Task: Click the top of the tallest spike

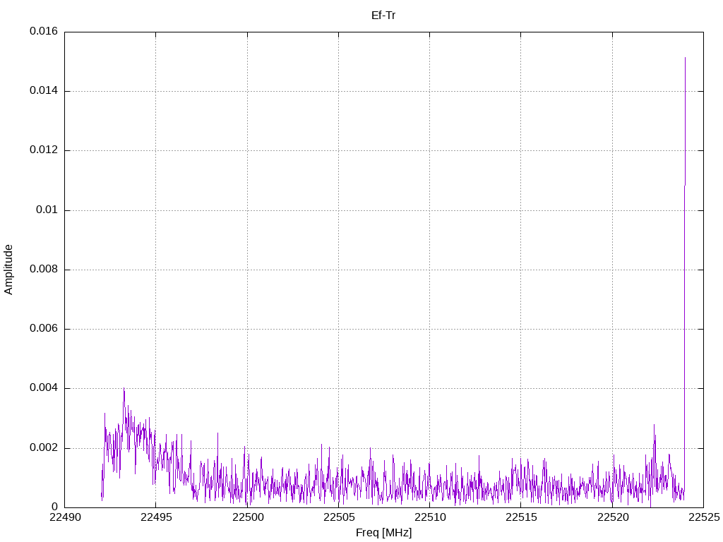Action: coord(685,58)
